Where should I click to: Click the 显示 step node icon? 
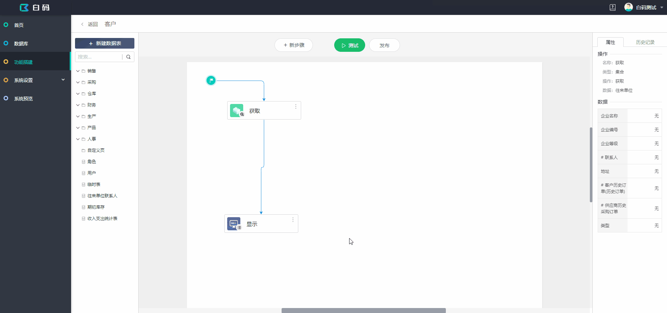point(234,224)
